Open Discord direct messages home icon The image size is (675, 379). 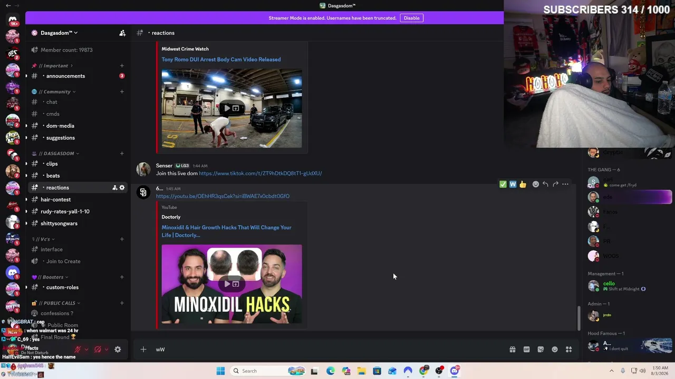13,20
